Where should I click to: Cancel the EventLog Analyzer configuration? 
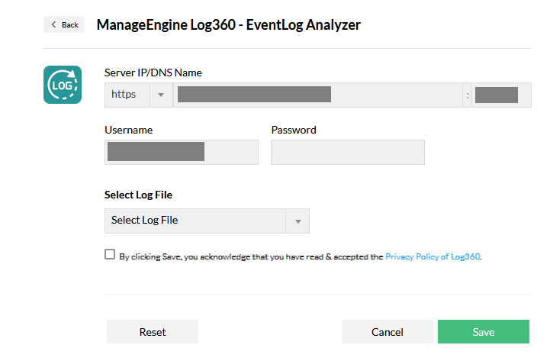click(x=387, y=332)
